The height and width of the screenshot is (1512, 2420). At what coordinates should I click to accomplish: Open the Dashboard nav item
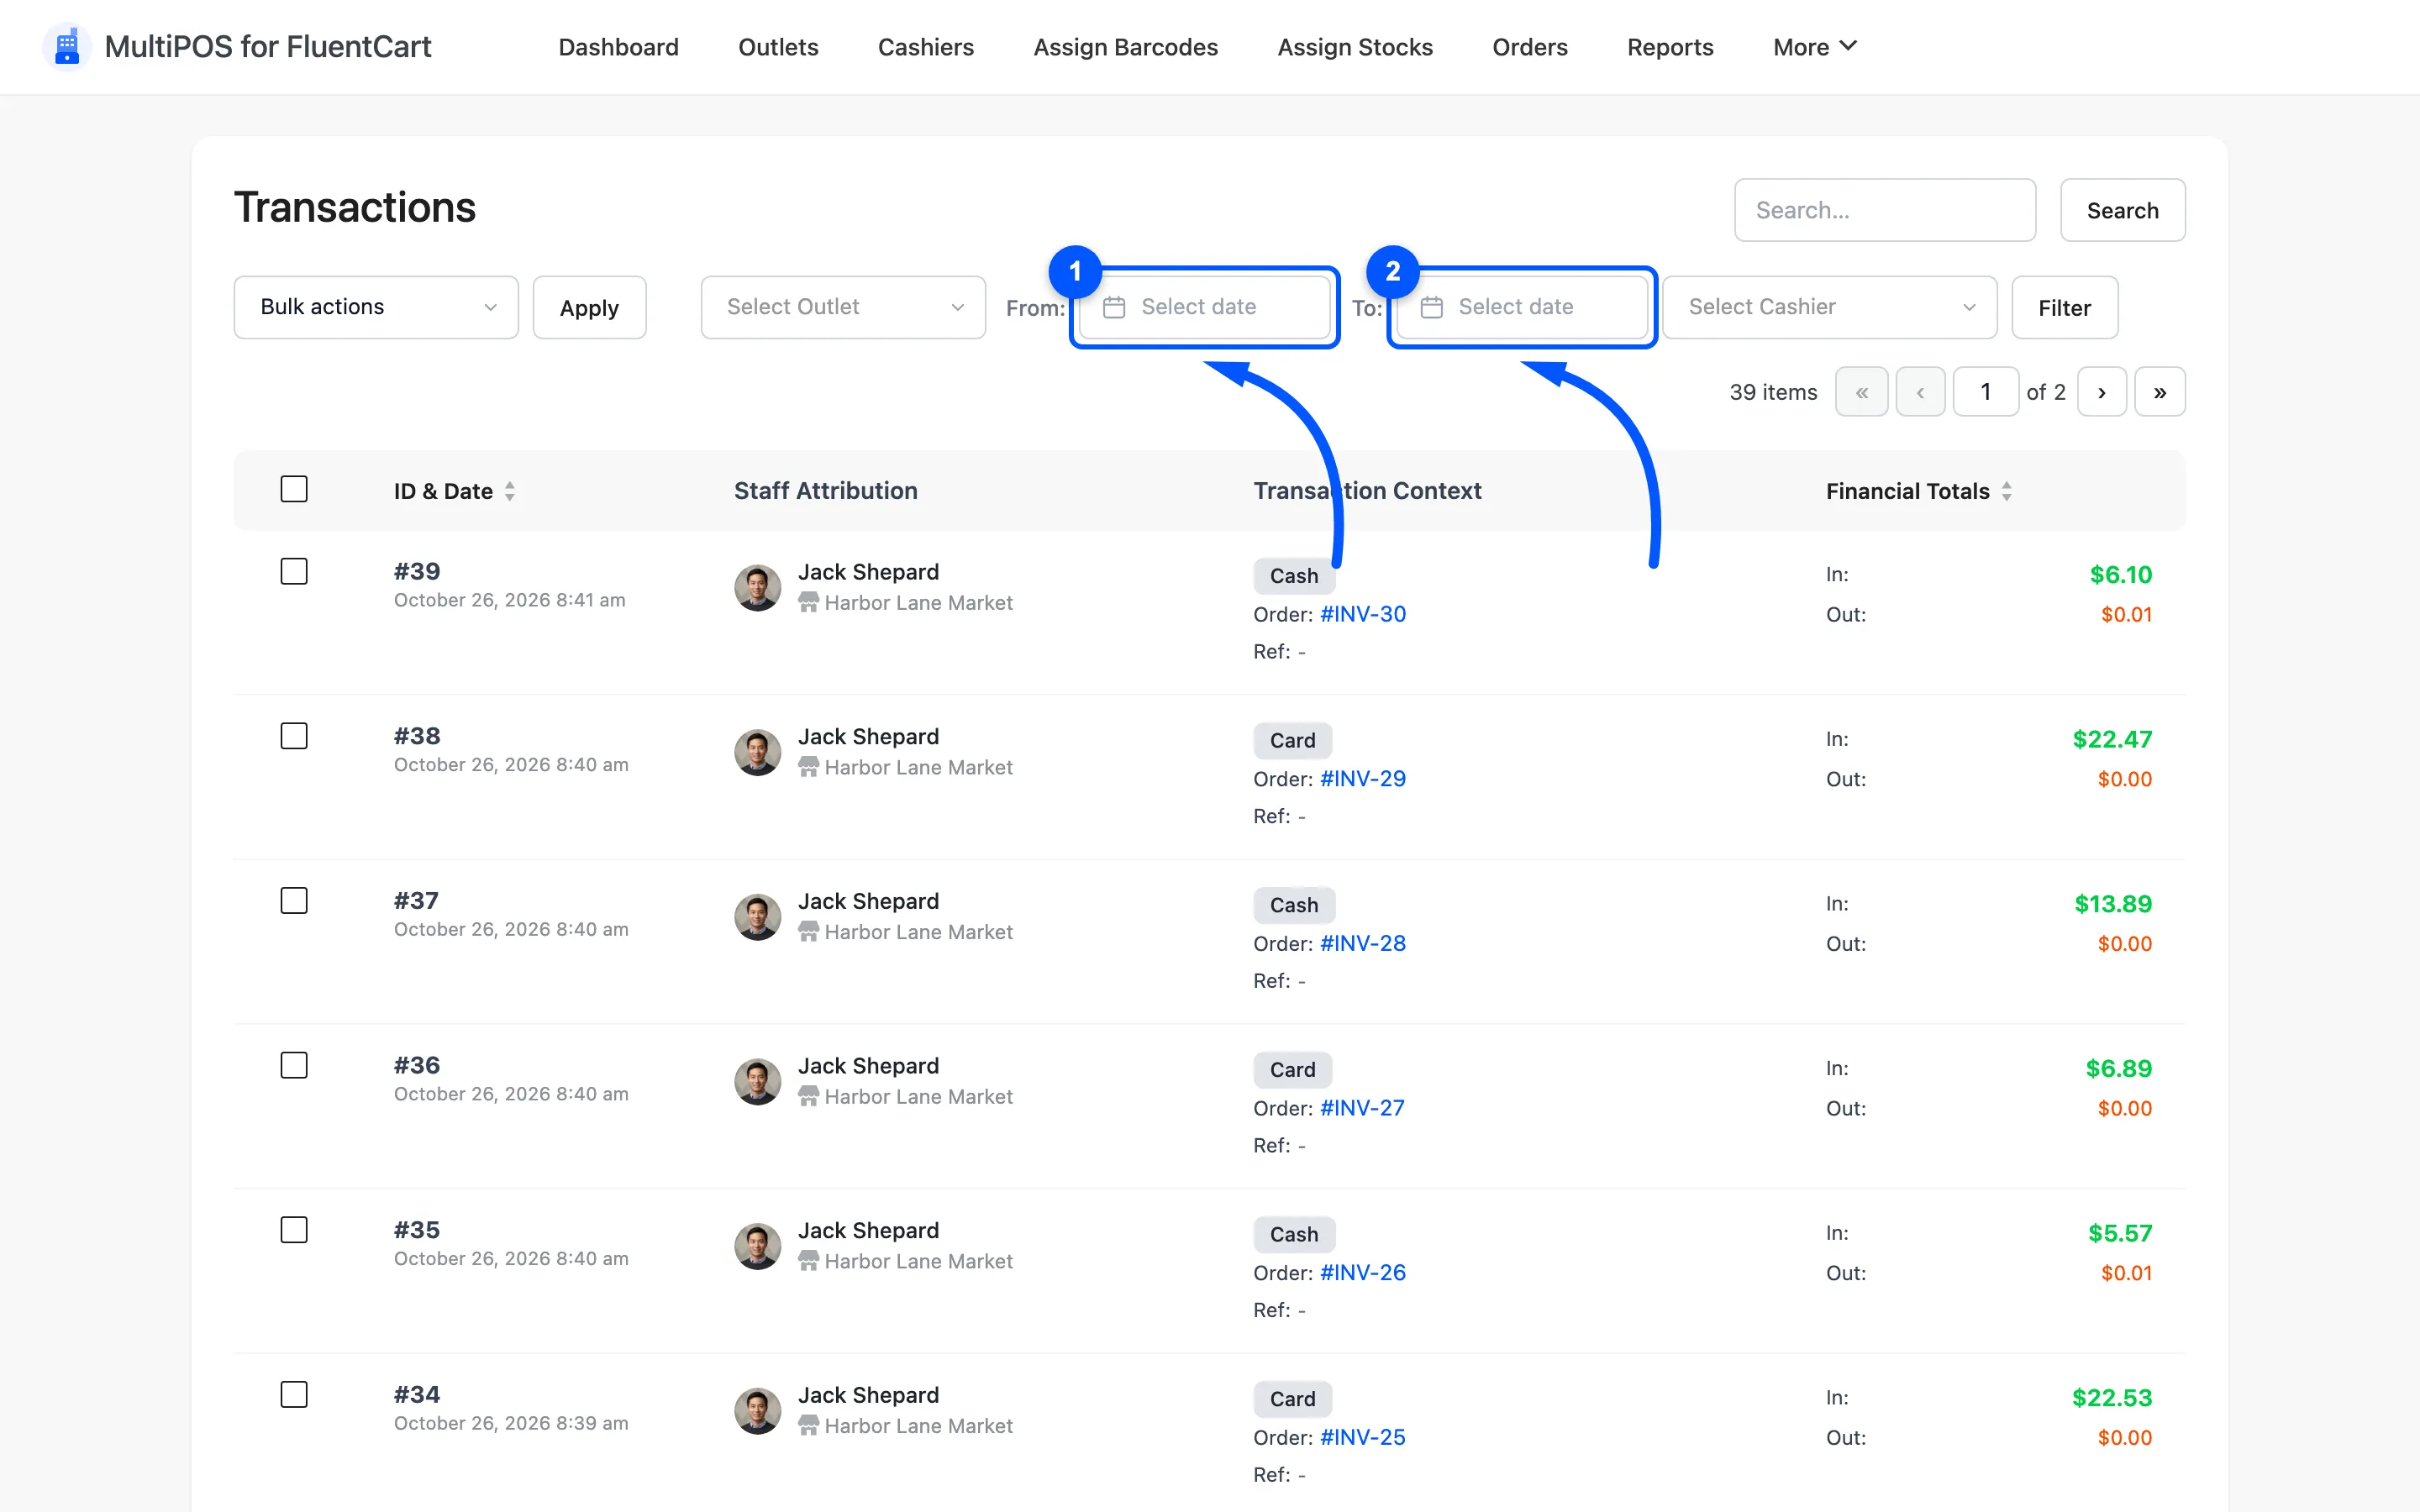click(x=618, y=47)
